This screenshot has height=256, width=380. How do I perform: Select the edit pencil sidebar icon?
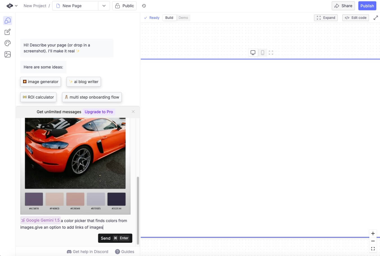point(8,32)
